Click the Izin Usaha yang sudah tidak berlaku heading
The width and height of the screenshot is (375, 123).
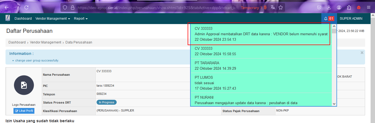coord(40,121)
